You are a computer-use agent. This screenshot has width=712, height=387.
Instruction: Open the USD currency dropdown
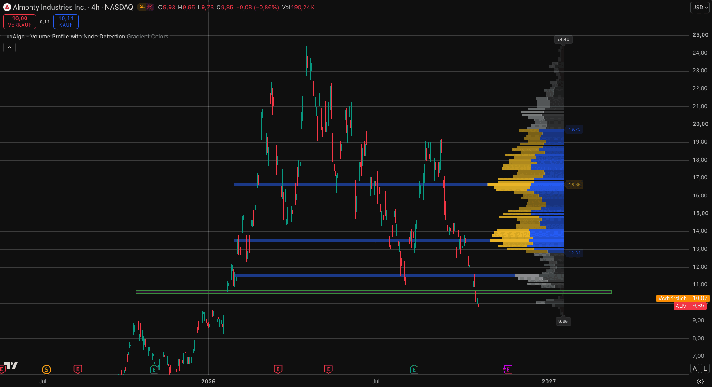point(700,8)
